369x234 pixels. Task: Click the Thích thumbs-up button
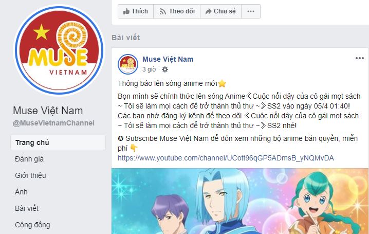pyautogui.click(x=136, y=11)
